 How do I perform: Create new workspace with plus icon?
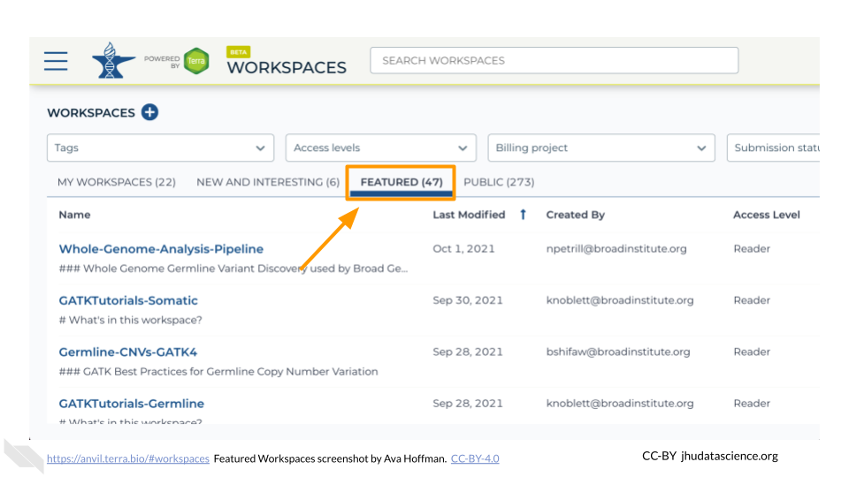(x=150, y=112)
